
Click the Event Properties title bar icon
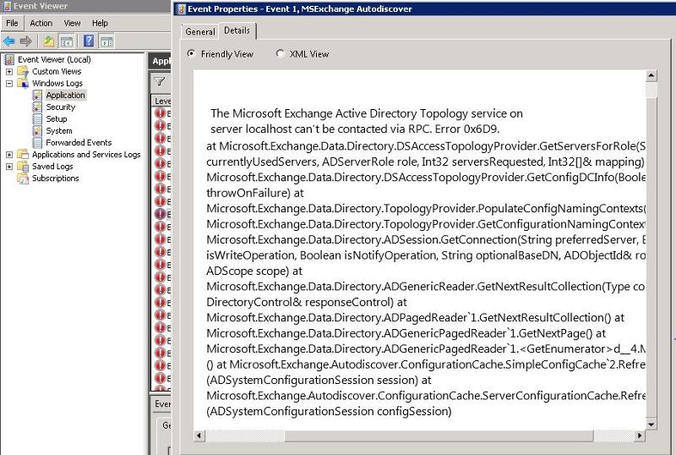click(x=181, y=8)
